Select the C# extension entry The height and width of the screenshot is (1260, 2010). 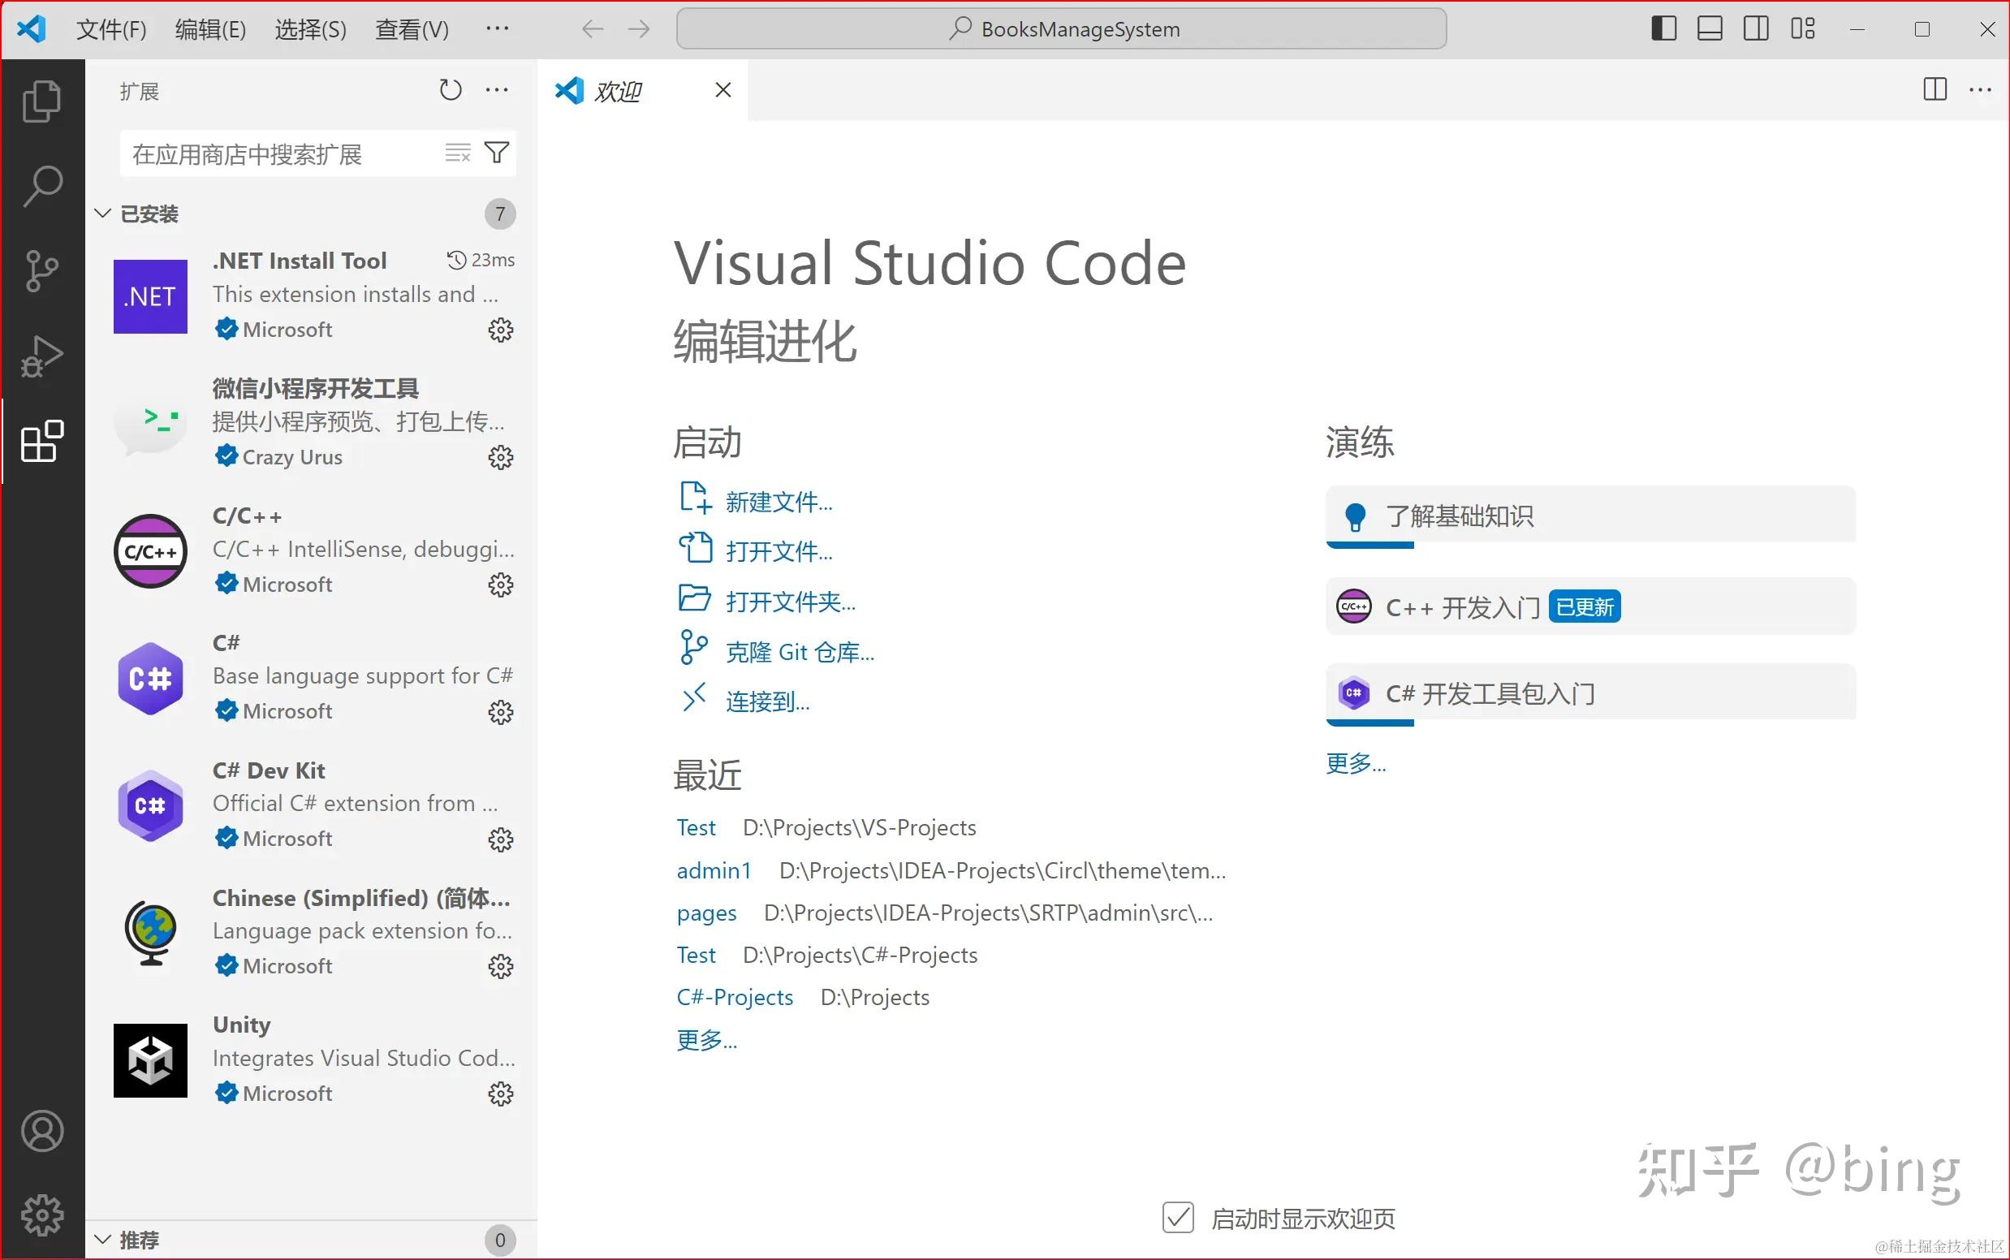313,678
